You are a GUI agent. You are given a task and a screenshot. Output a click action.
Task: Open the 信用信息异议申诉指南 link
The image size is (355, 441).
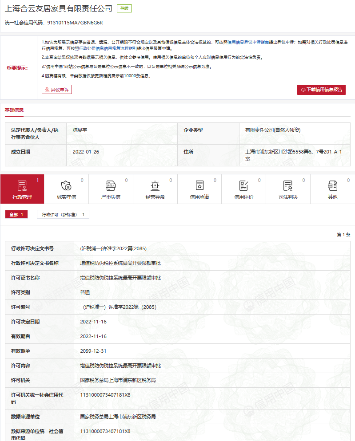(x=249, y=41)
